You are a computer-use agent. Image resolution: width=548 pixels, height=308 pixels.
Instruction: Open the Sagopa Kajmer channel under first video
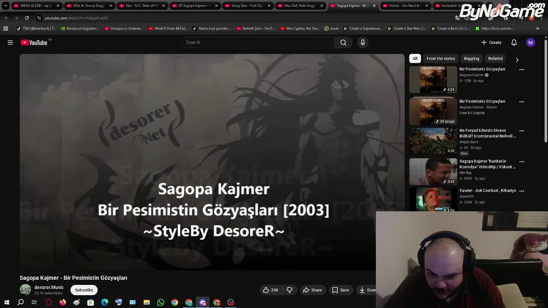[x=471, y=75]
